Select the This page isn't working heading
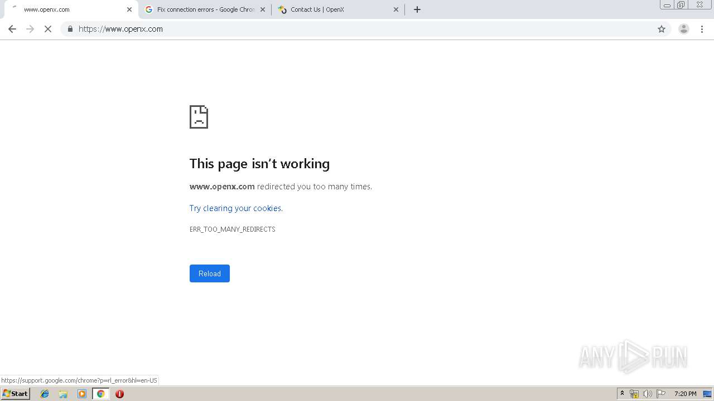Image resolution: width=714 pixels, height=401 pixels. [259, 164]
